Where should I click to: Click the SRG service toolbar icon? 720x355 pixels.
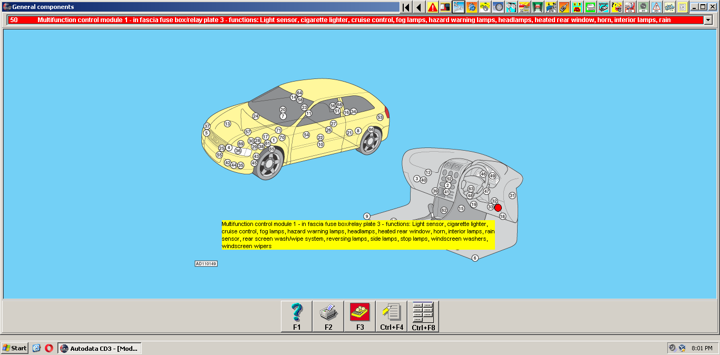pyautogui.click(x=630, y=7)
